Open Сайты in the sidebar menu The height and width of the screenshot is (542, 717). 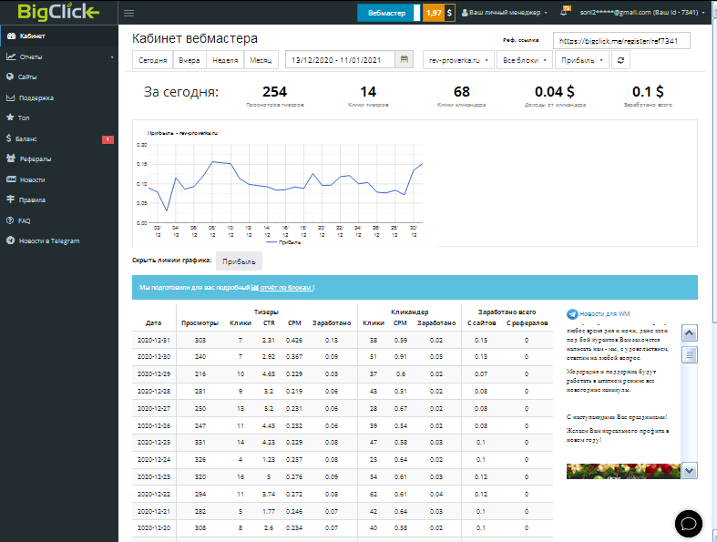tap(27, 77)
